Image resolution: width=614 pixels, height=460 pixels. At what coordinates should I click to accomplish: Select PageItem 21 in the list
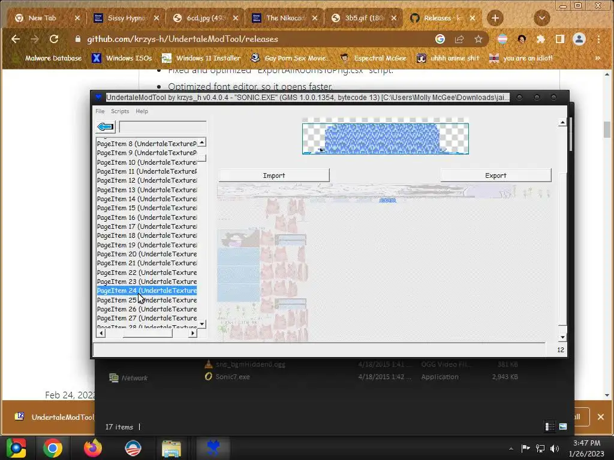coord(147,263)
